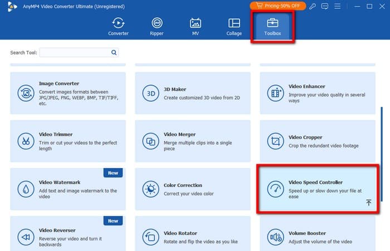The height and width of the screenshot is (251, 390).
Task: Open Video Merger tool title
Action: coord(179,134)
